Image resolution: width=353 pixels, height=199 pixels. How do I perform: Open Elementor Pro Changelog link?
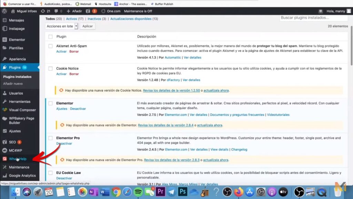point(239,150)
